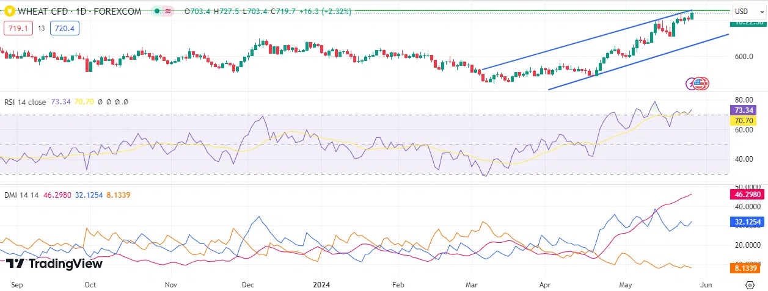This screenshot has width=768, height=291.
Task: Click the green market status dot
Action: coord(157,11)
